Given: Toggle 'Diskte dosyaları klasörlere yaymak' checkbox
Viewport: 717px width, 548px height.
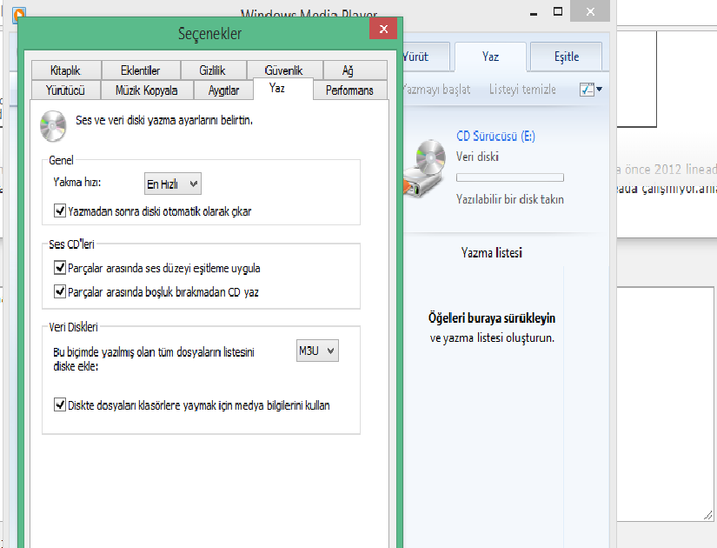Looking at the screenshot, I should click(x=60, y=404).
